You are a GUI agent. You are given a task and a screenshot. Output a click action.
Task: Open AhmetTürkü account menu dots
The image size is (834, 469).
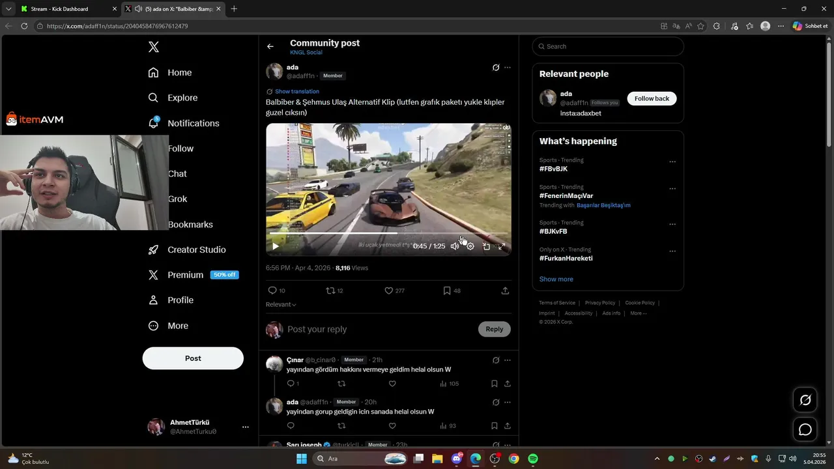tap(246, 427)
